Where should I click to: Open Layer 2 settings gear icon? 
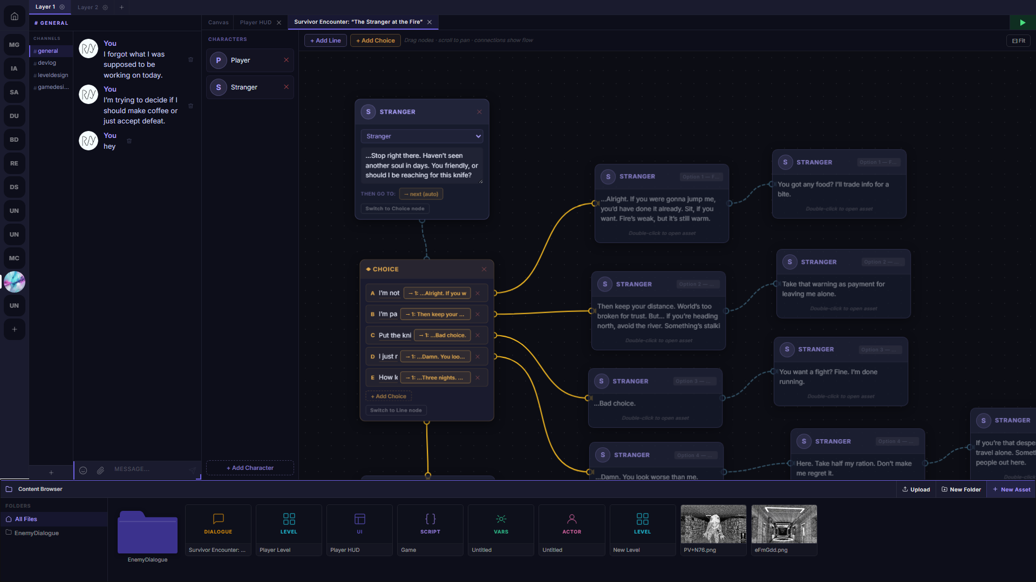click(105, 8)
